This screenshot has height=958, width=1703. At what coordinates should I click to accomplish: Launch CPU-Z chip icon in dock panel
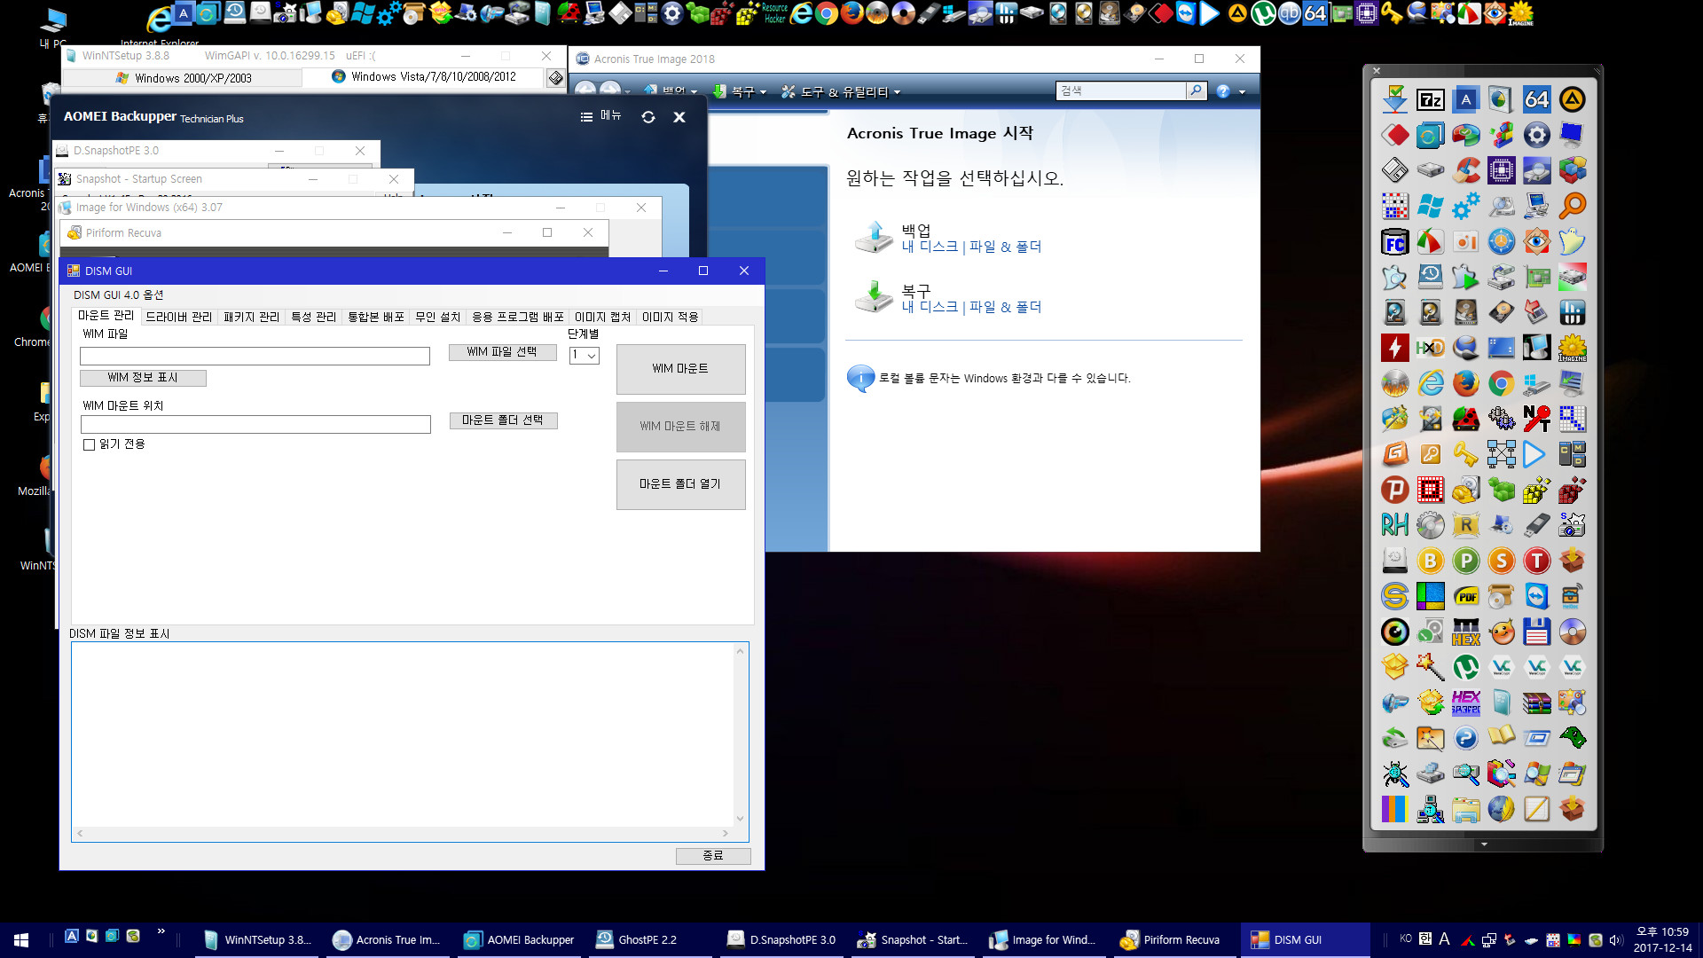[x=1501, y=170]
